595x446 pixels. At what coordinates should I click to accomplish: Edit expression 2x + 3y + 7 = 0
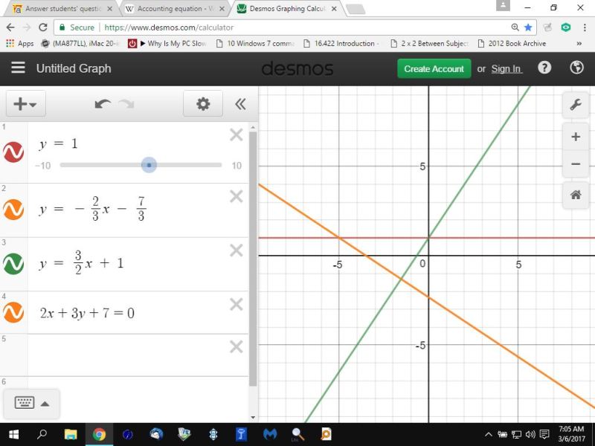pyautogui.click(x=87, y=313)
